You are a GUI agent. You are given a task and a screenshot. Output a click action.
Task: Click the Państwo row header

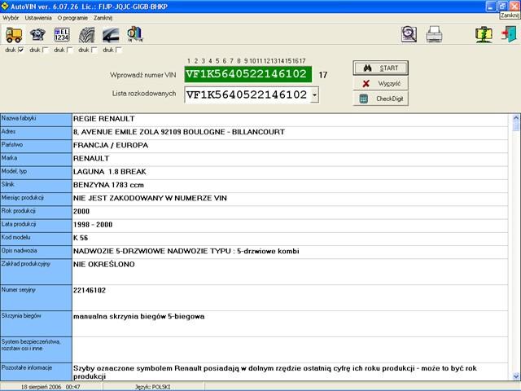pyautogui.click(x=36, y=146)
